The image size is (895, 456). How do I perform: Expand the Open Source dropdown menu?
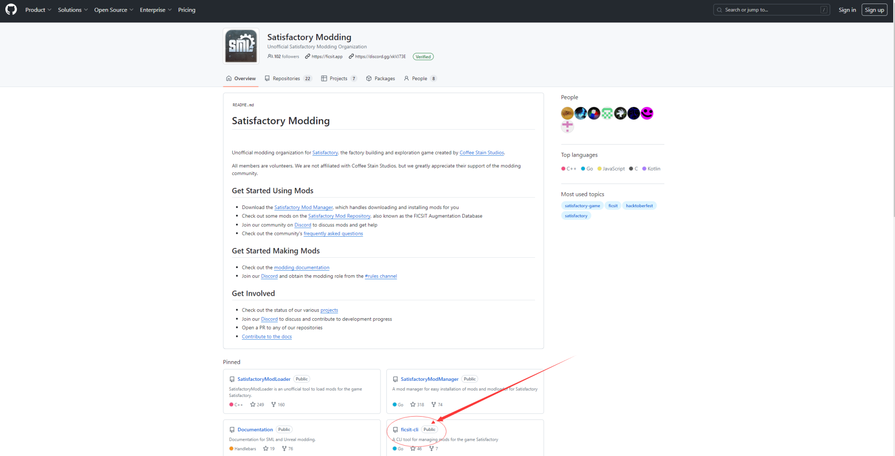tap(114, 10)
